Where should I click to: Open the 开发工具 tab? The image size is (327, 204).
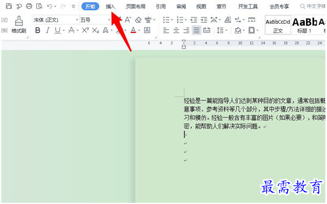click(248, 6)
